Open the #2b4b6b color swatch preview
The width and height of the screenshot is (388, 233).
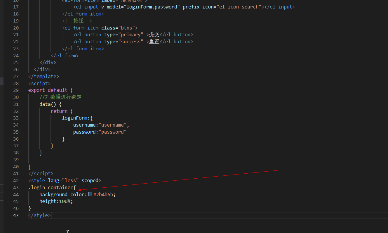[x=90, y=194]
